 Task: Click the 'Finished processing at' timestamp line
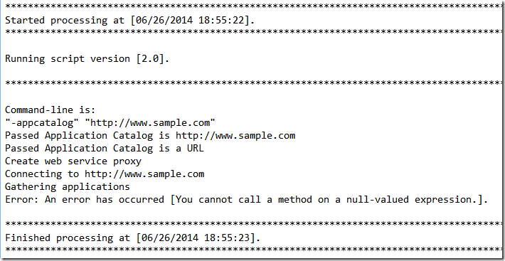coord(133,238)
